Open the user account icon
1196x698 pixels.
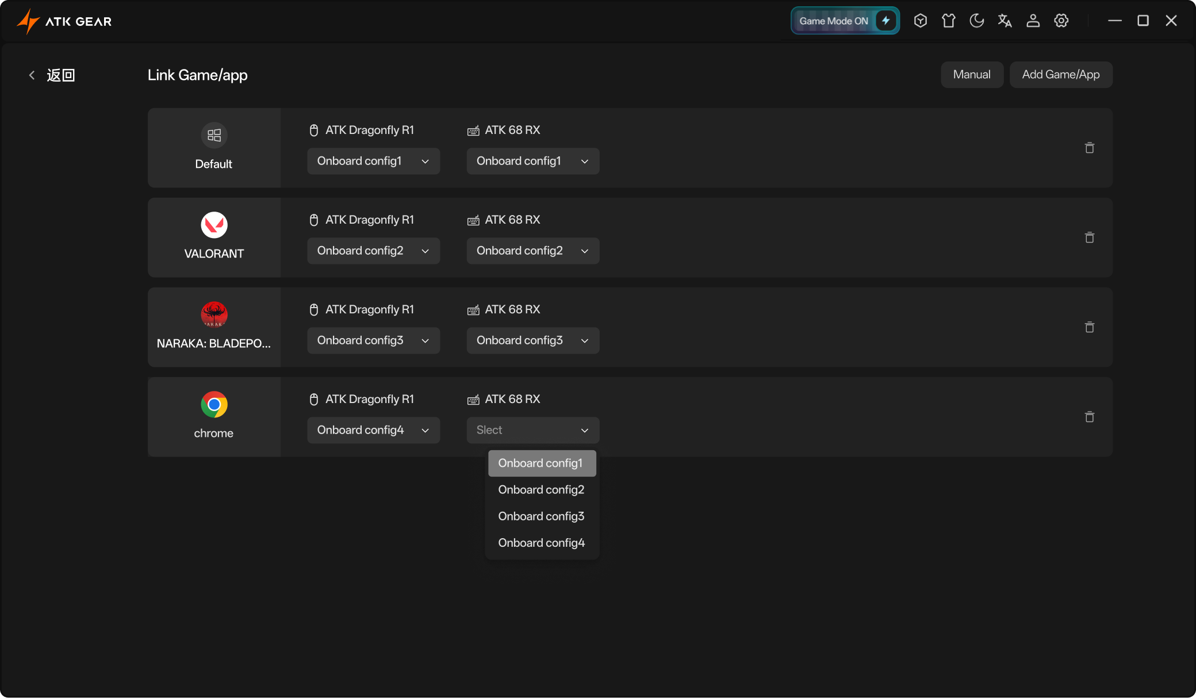click(x=1033, y=21)
